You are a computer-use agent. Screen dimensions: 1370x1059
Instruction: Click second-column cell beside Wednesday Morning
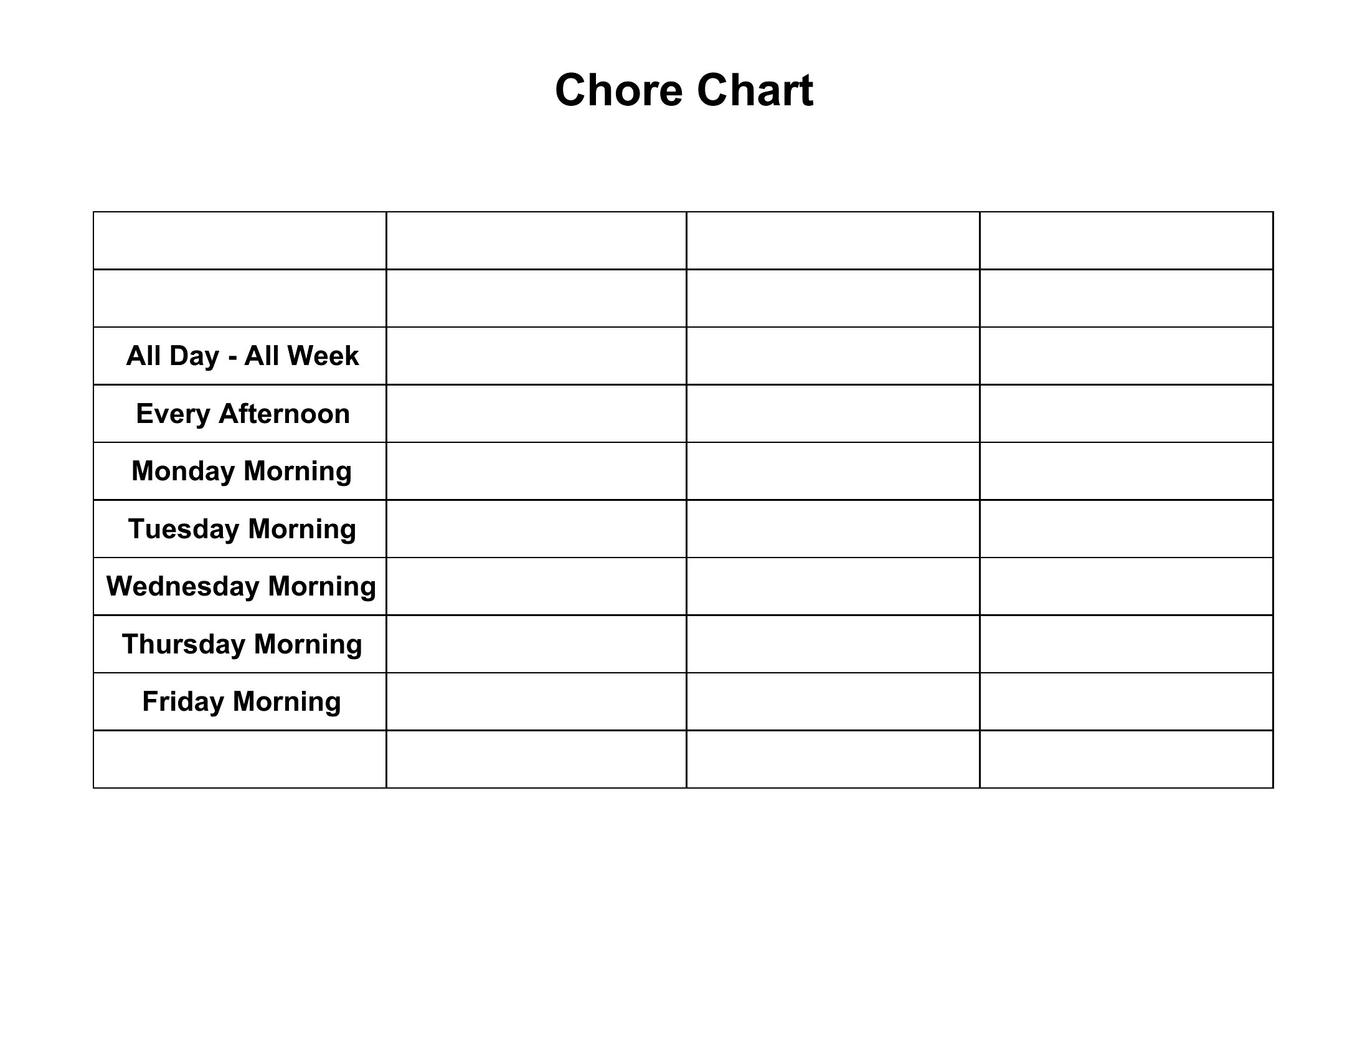coord(536,587)
